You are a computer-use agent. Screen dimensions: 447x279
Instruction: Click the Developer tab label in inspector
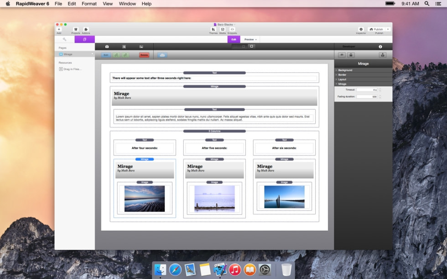point(348,46)
